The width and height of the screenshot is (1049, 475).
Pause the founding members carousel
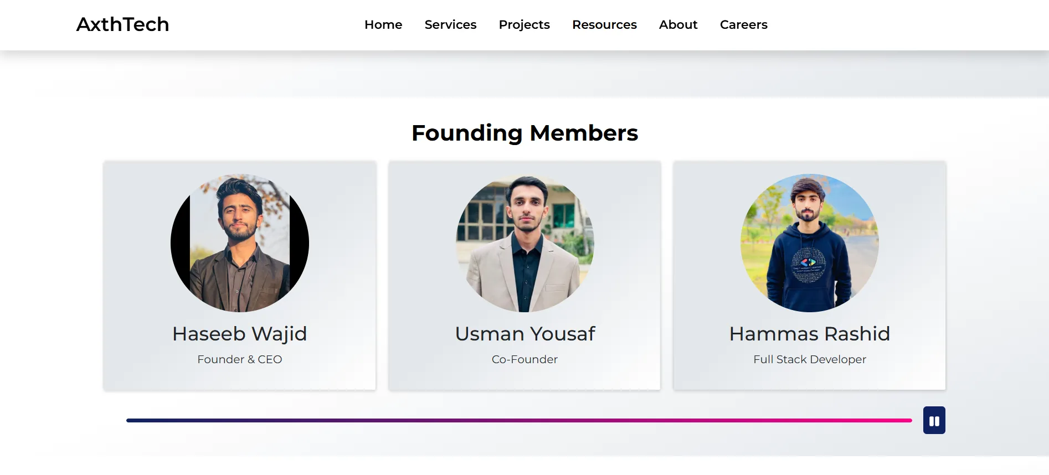click(934, 421)
